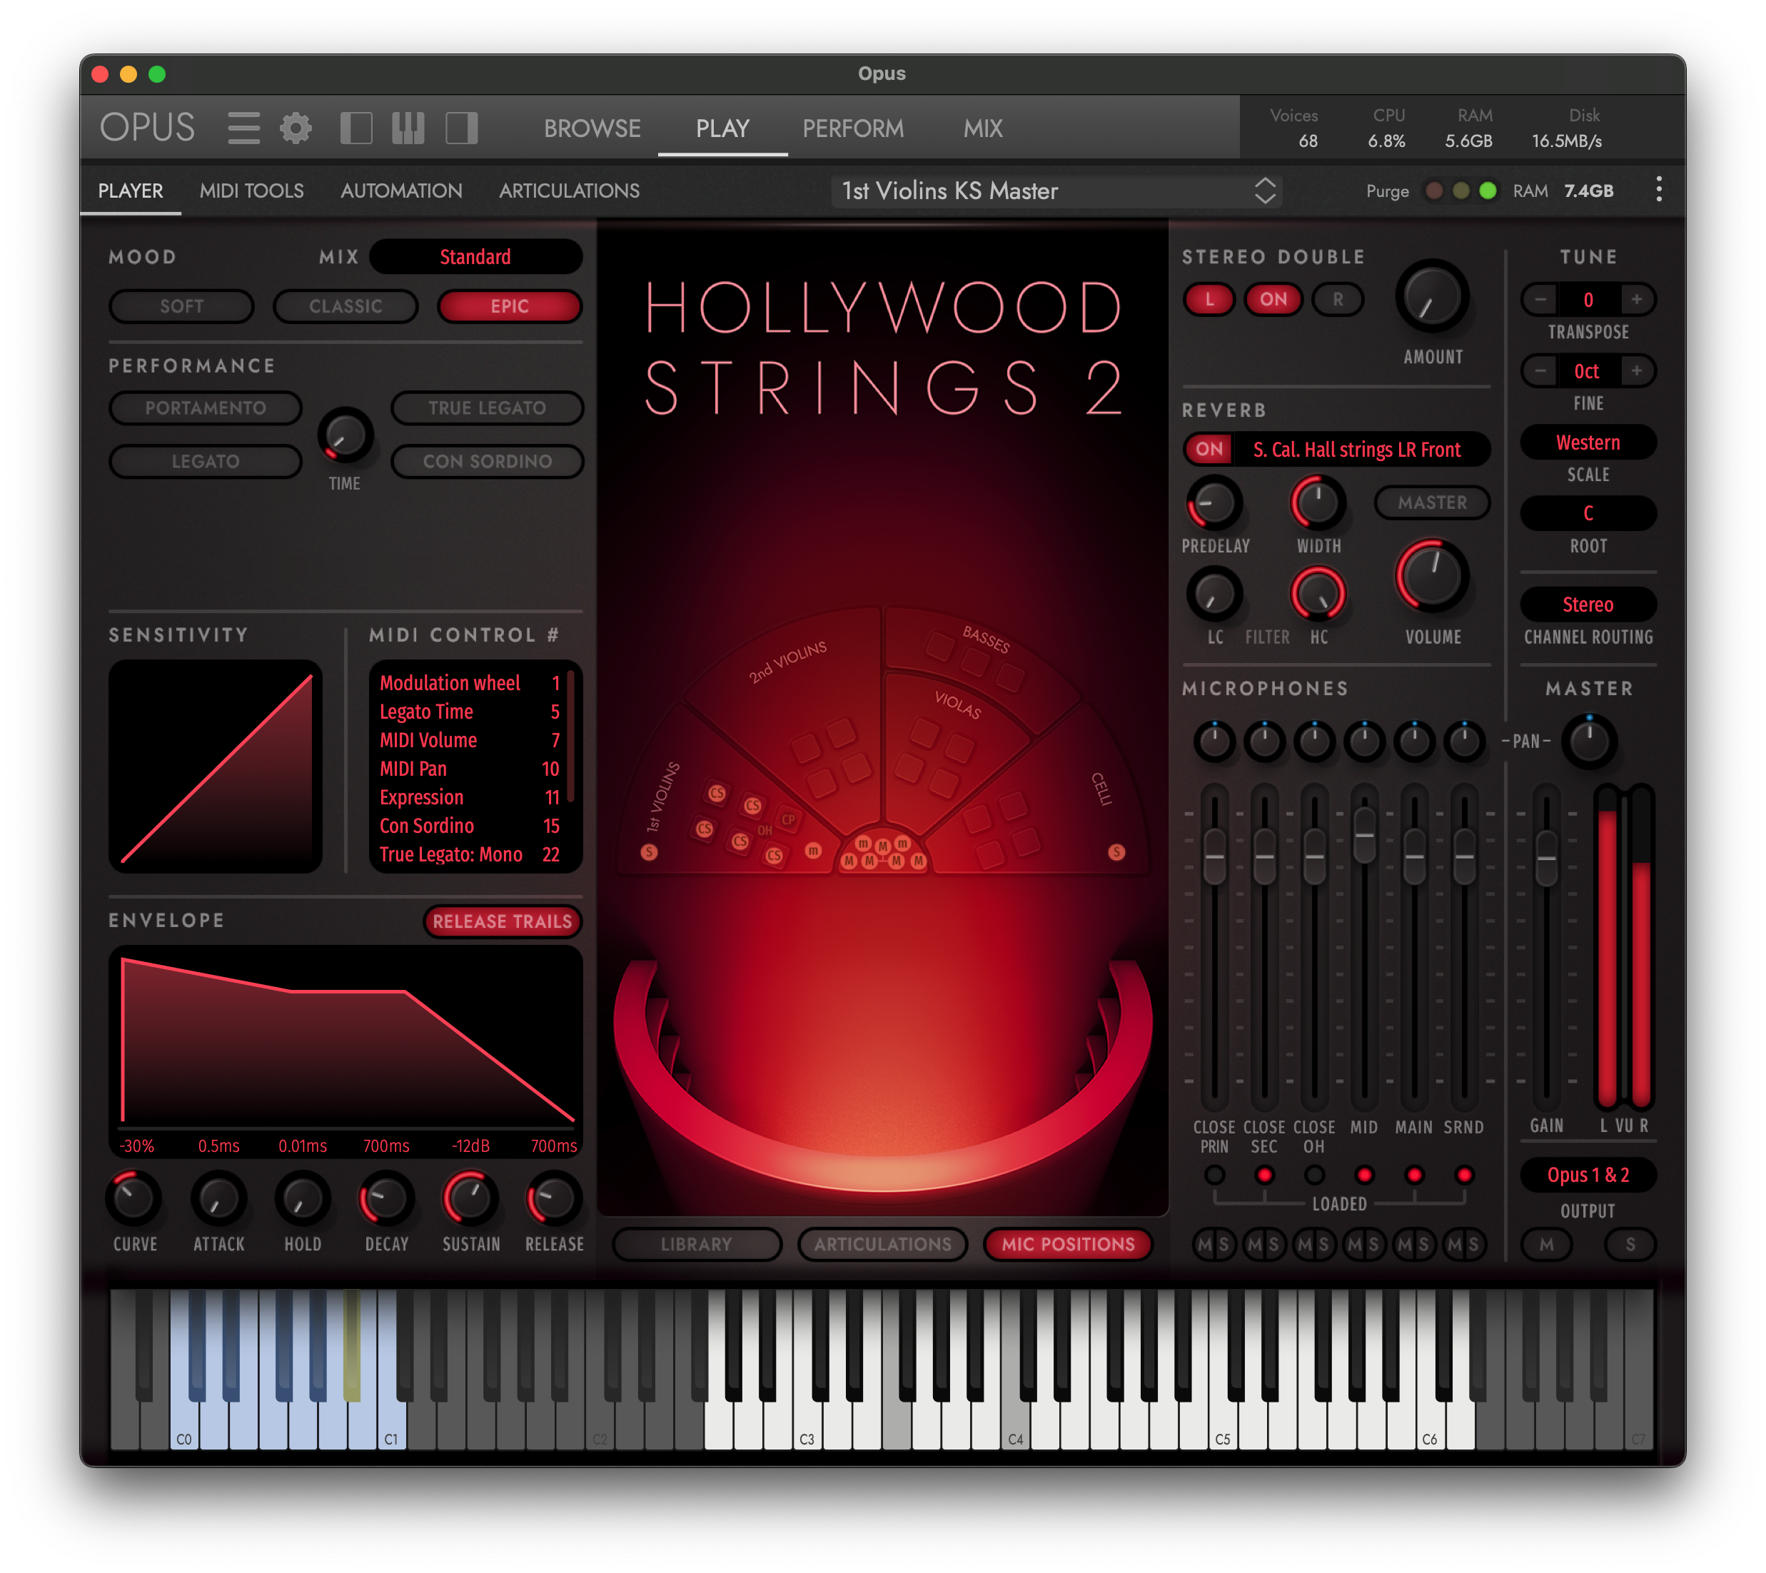This screenshot has width=1766, height=1573.
Task: Toggle Release Trails in Envelope
Action: (503, 921)
